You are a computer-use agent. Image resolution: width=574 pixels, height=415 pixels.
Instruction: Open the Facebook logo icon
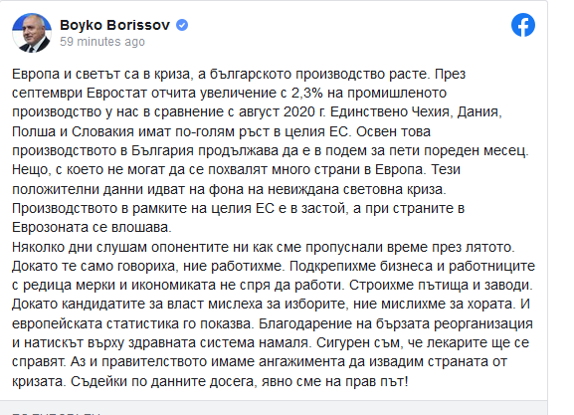coord(522,25)
